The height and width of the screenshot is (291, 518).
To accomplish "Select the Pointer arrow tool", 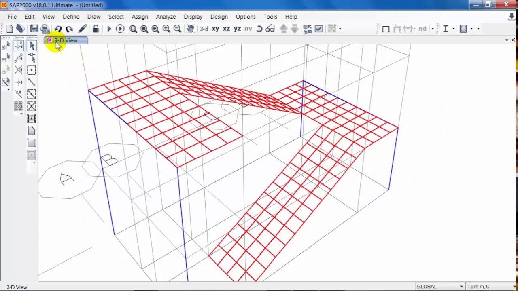I will pos(32,46).
